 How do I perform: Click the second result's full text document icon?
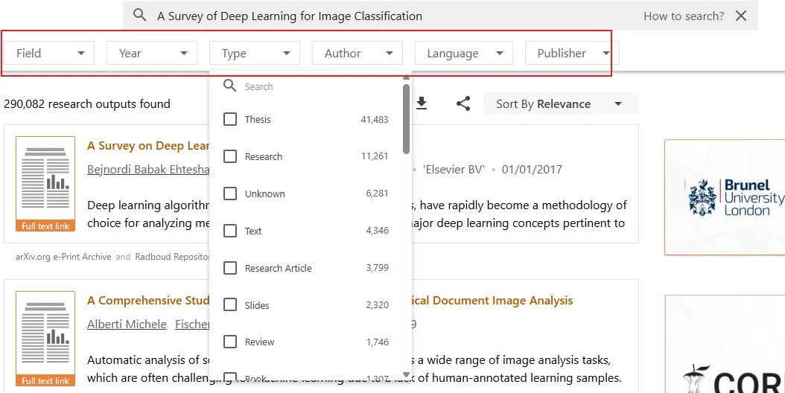[45, 339]
